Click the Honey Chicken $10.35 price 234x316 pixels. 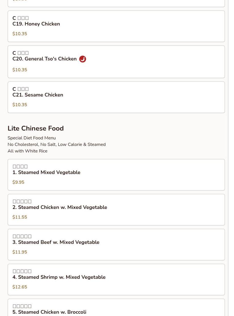(x=20, y=34)
